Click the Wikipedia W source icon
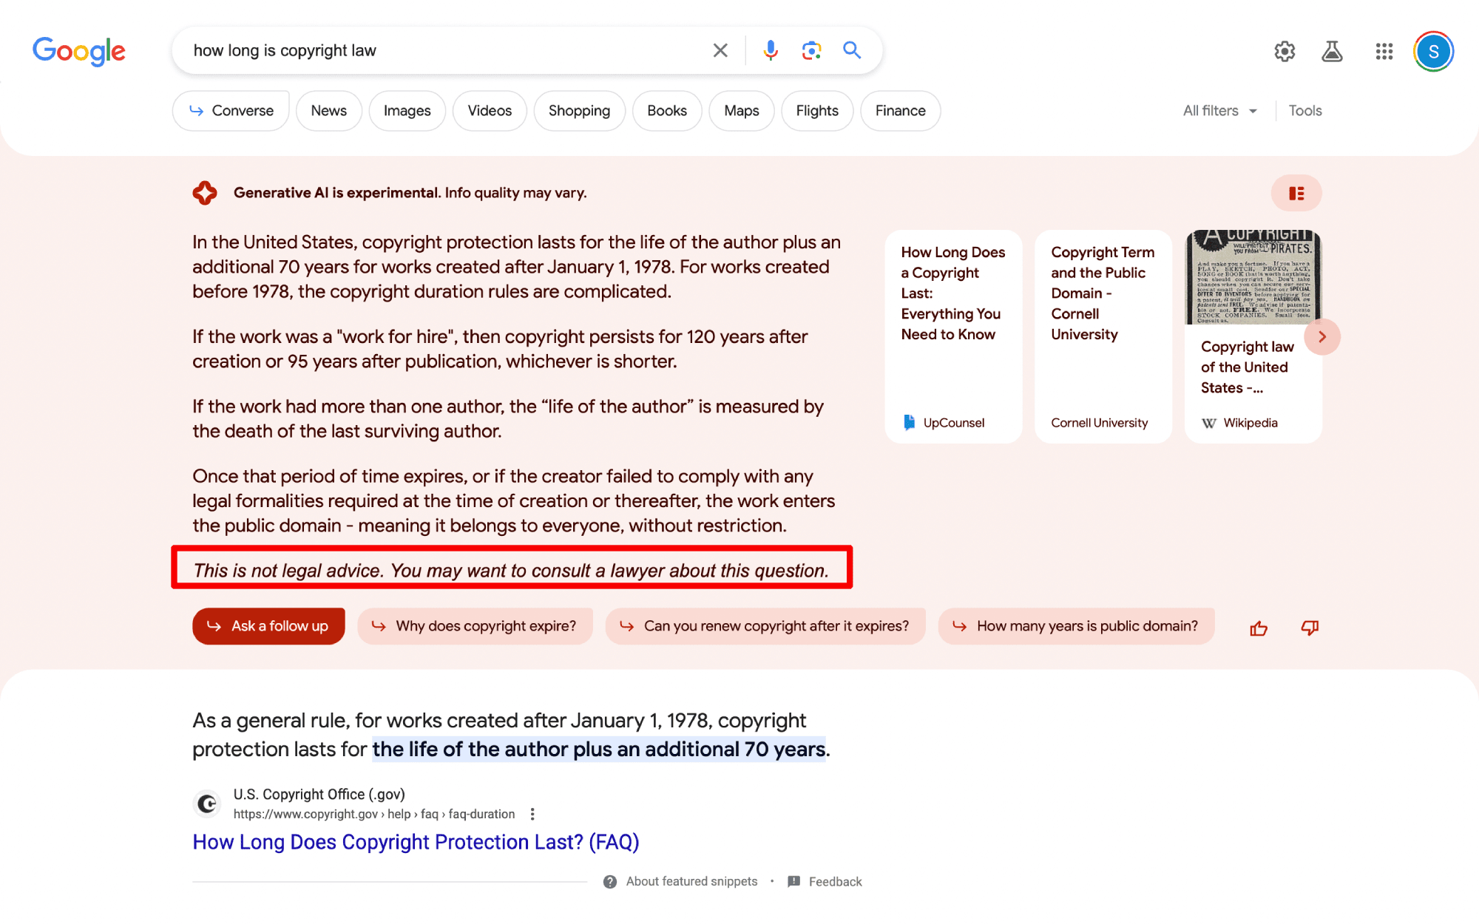The height and width of the screenshot is (924, 1479). point(1209,423)
